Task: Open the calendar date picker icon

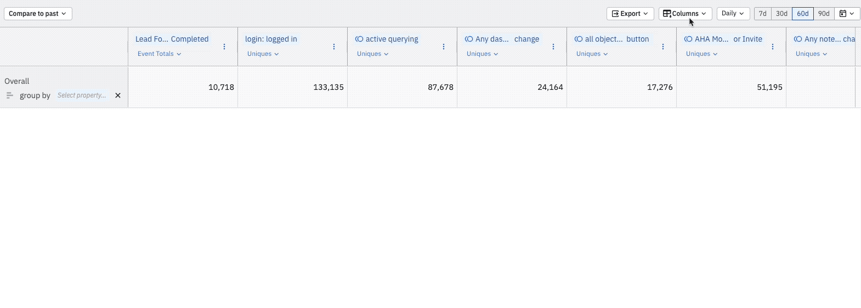Action: (847, 14)
